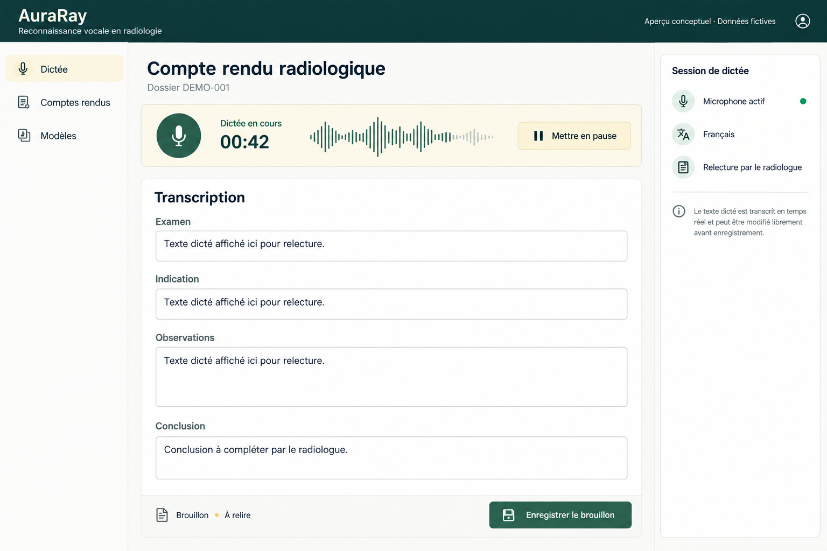The image size is (827, 551).
Task: Click the Brouillon document status icon
Action: pyautogui.click(x=162, y=515)
